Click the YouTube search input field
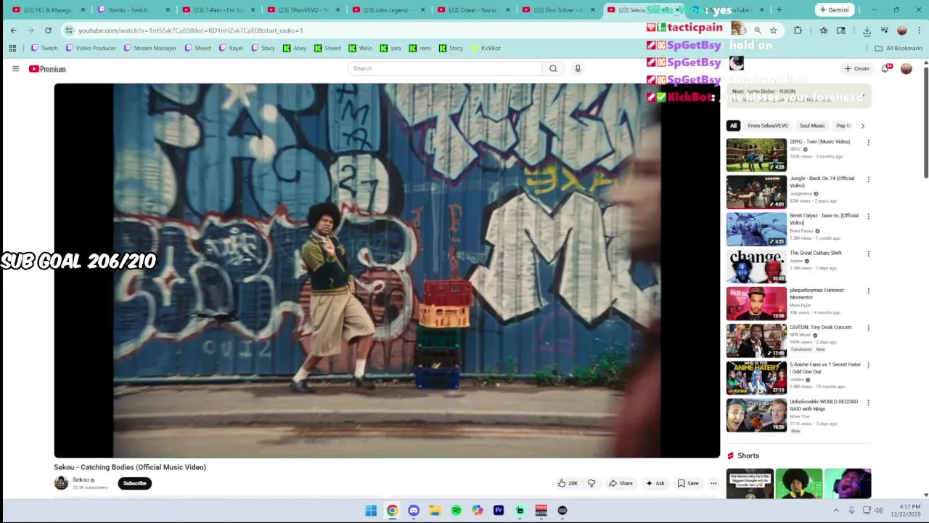The height and width of the screenshot is (523, 929). click(446, 68)
